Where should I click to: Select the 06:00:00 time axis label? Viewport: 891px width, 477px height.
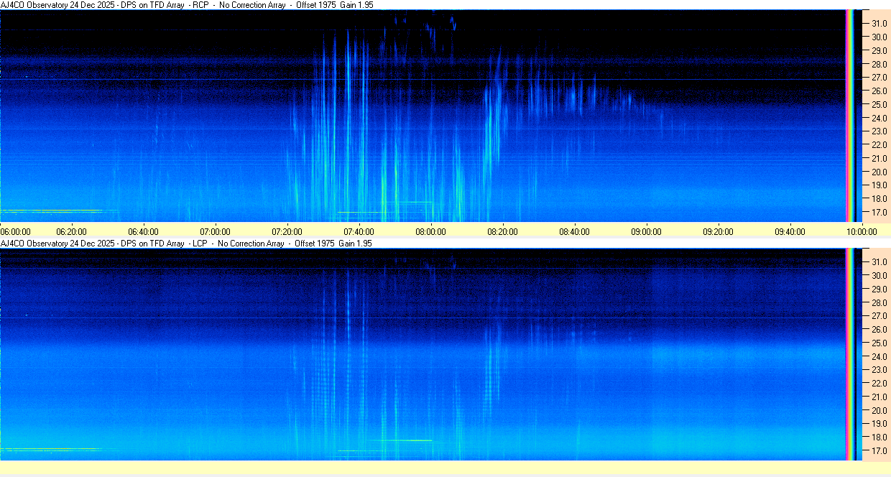[x=15, y=231]
